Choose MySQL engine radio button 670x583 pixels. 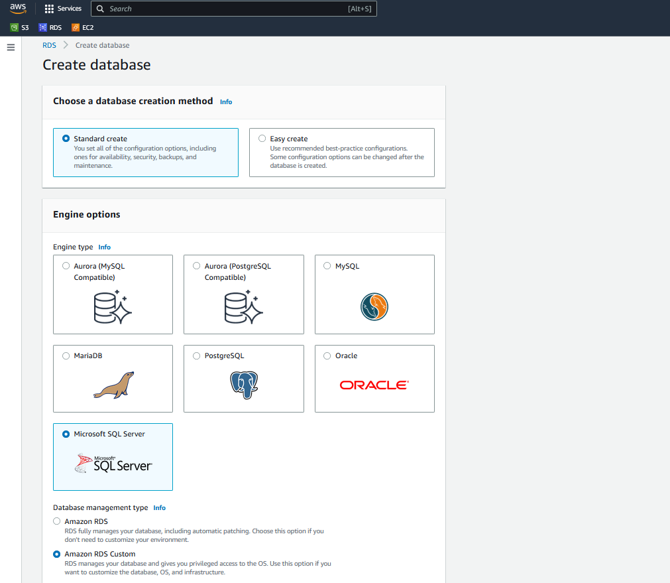[327, 265]
